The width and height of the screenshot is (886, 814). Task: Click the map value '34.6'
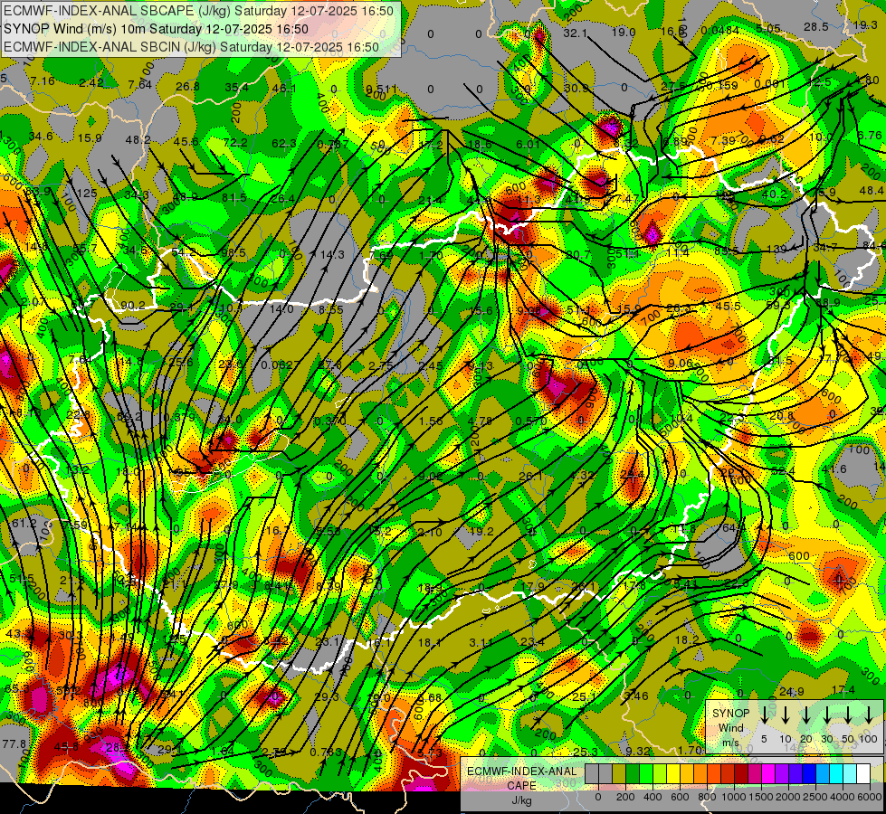click(x=41, y=137)
